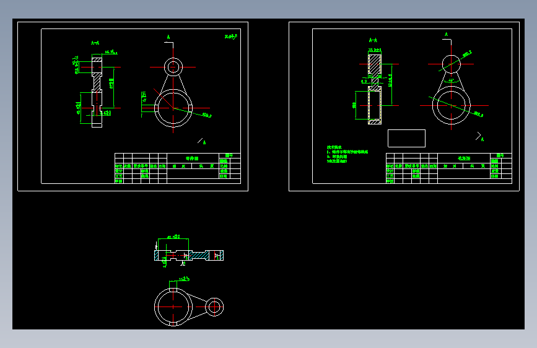Select the empty white rectangle in the right sheet
This screenshot has height=348, width=537.
click(406, 138)
